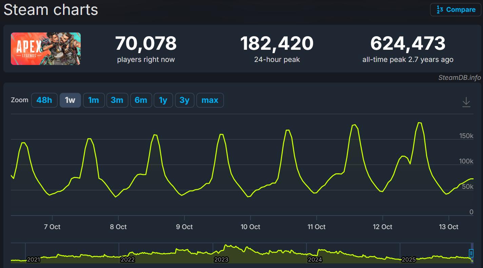
Task: Select the 1w zoom range
Action: 70,100
